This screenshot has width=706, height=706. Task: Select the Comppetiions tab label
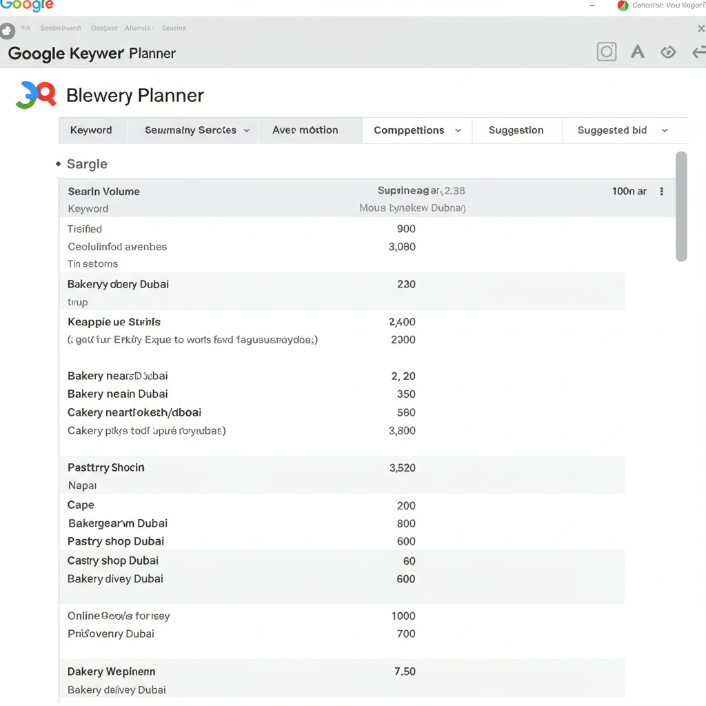pyautogui.click(x=409, y=130)
